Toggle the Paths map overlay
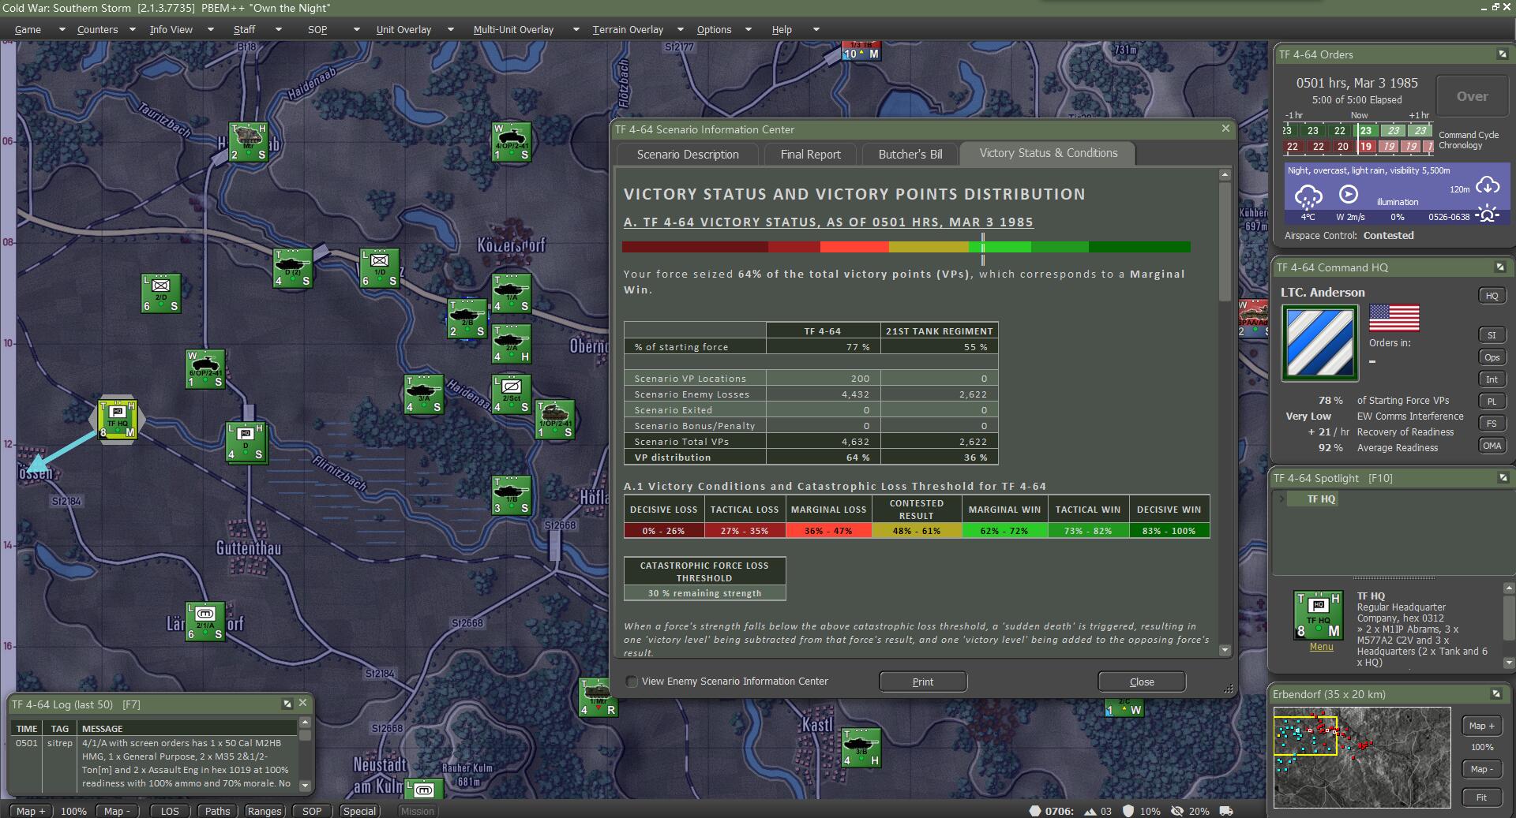Viewport: 1516px width, 818px height. pos(217,811)
